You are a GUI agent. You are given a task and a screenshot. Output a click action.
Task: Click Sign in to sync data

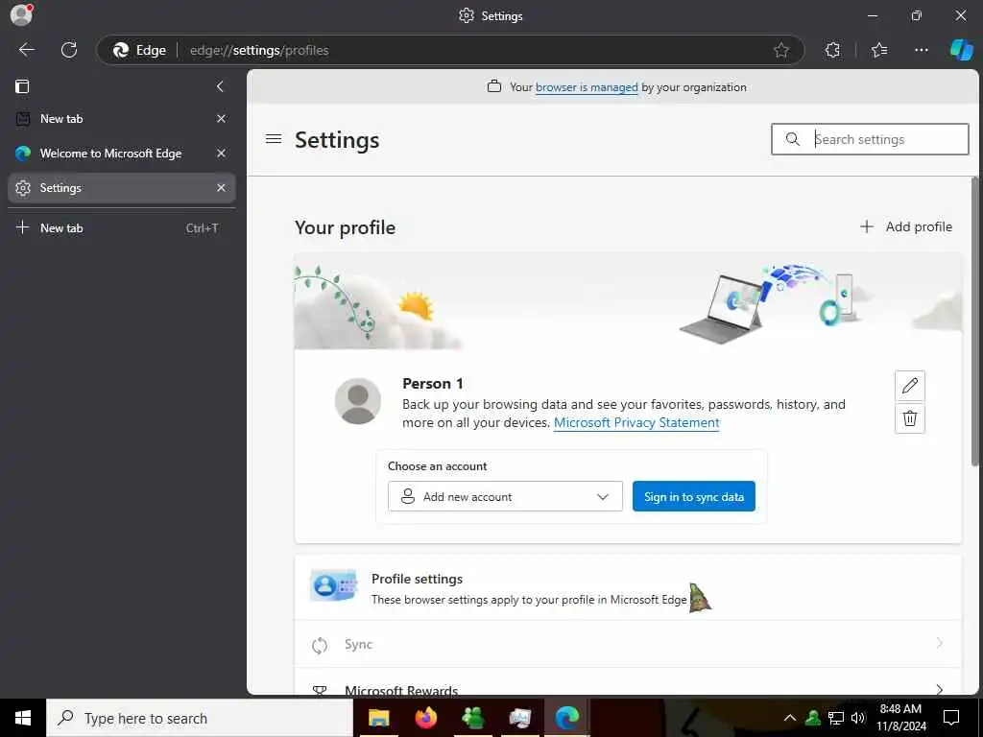(693, 496)
